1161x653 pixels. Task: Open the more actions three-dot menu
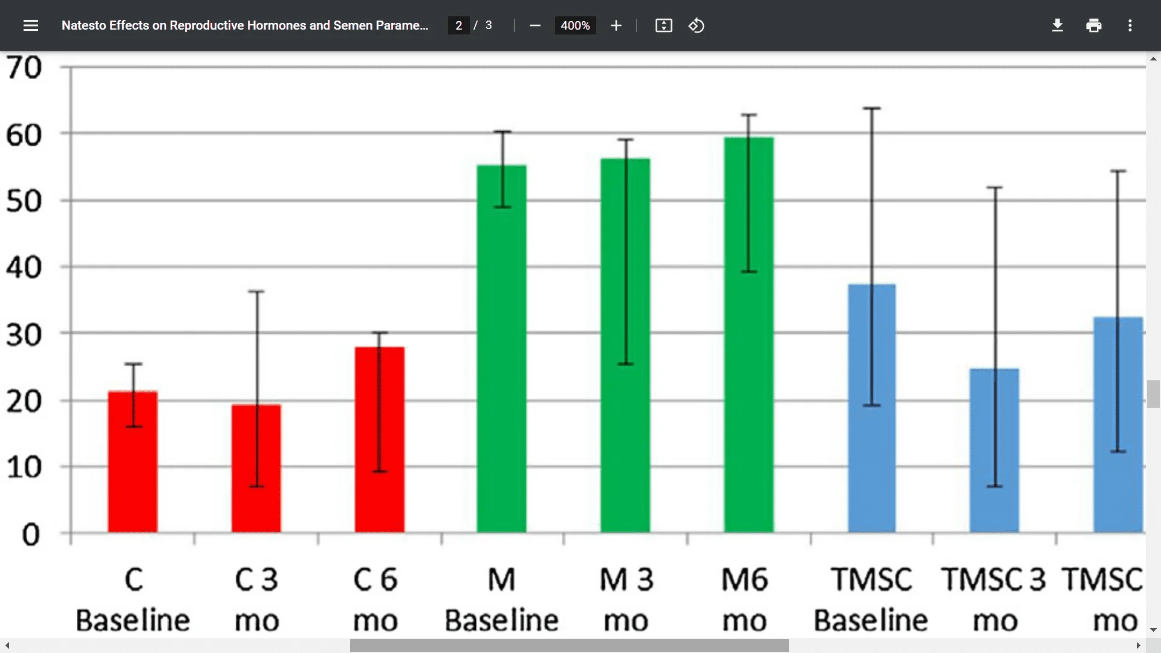point(1130,25)
